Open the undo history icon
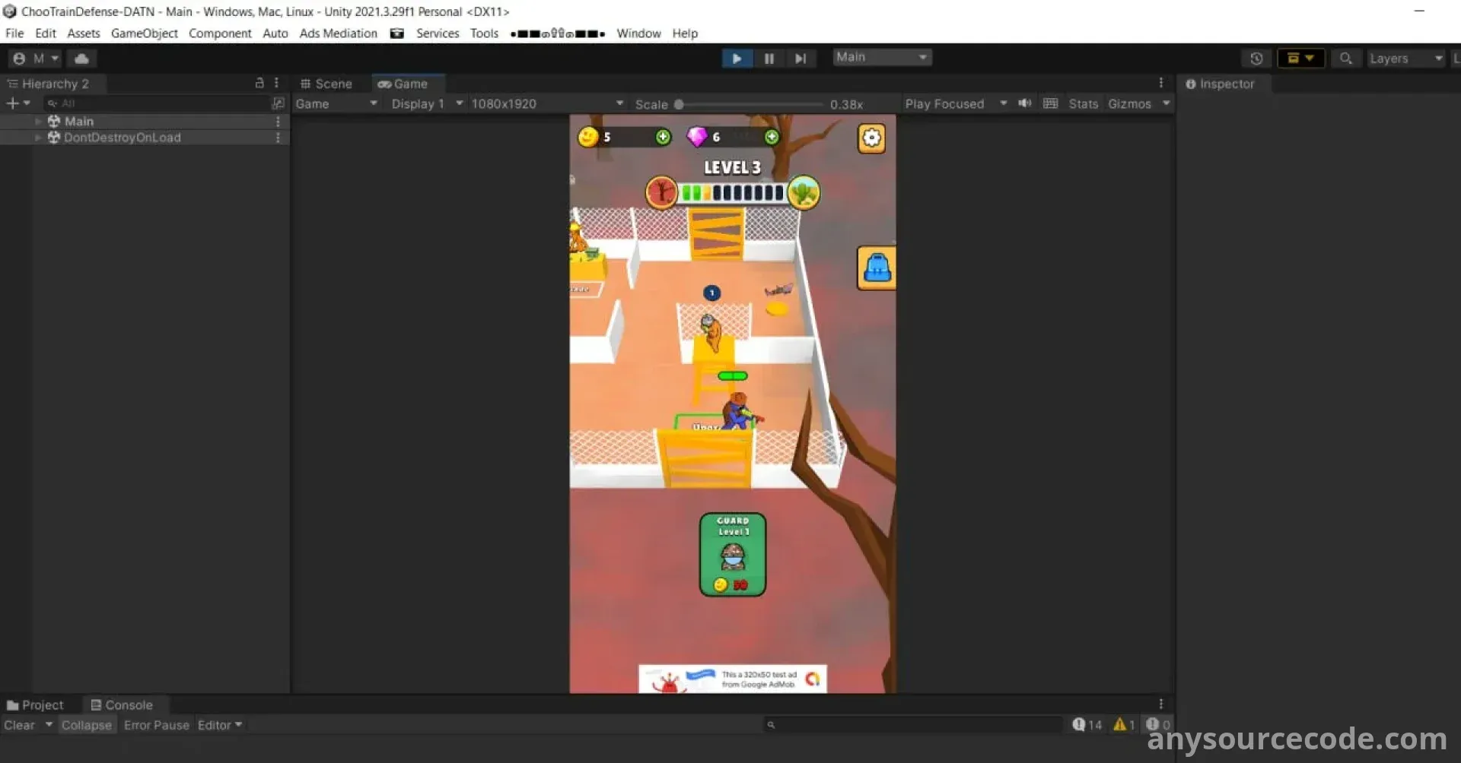The width and height of the screenshot is (1461, 763). tap(1256, 59)
